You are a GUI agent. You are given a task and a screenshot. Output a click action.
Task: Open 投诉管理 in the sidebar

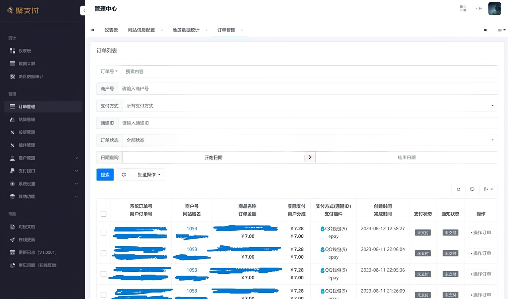pyautogui.click(x=43, y=132)
